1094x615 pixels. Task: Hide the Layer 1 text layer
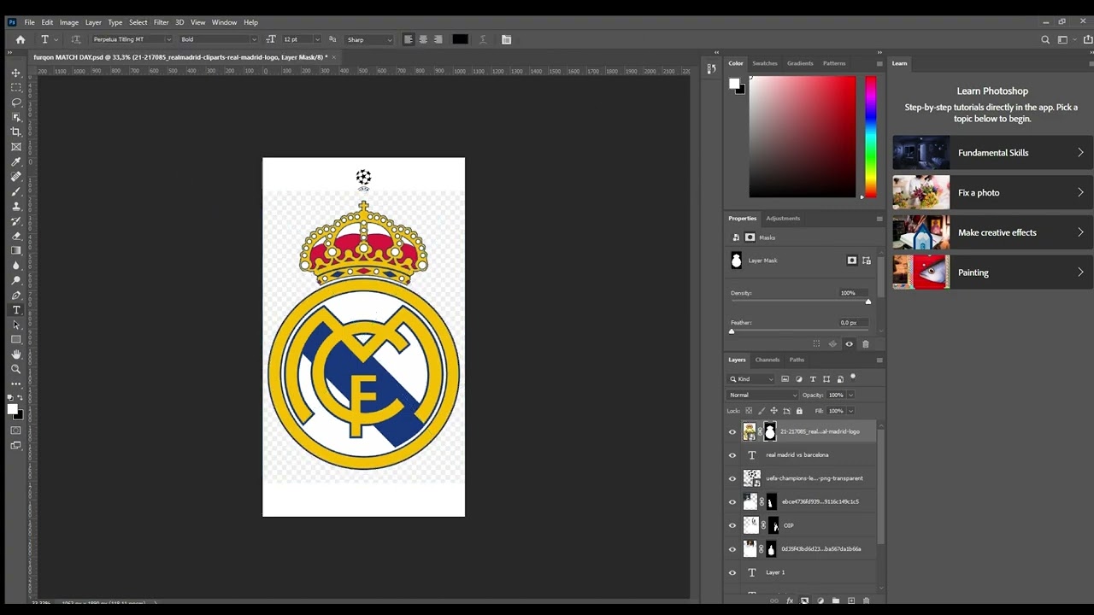[x=732, y=572]
